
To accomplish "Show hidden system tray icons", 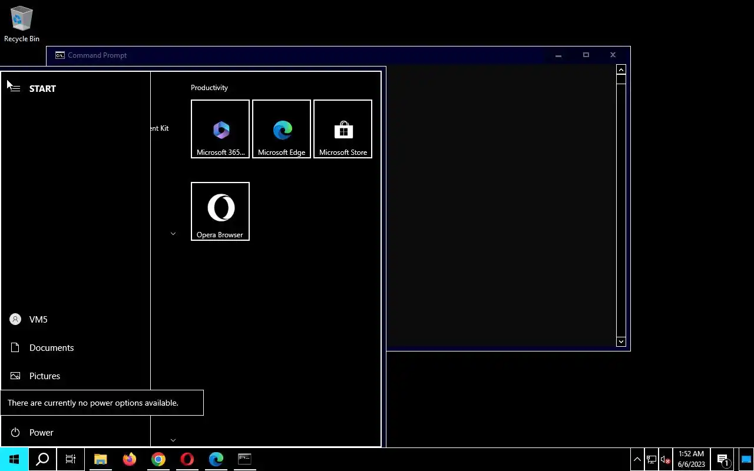I will point(637,459).
